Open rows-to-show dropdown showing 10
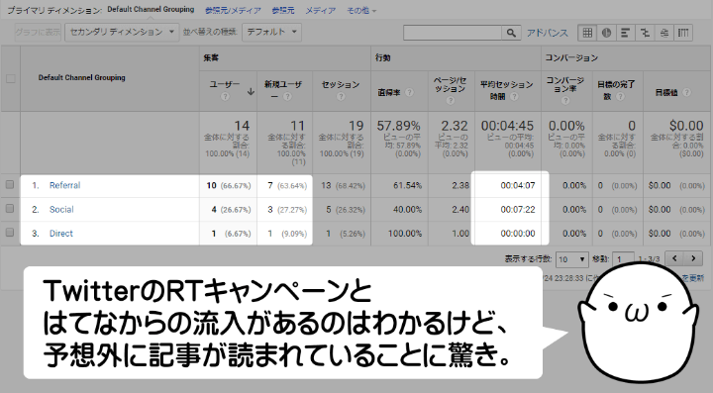Image resolution: width=713 pixels, height=393 pixels. pyautogui.click(x=571, y=259)
